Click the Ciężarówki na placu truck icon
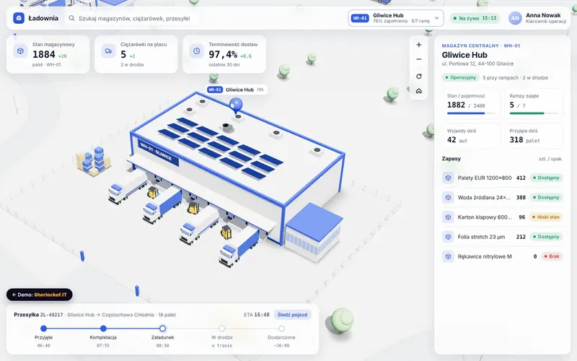 109,51
